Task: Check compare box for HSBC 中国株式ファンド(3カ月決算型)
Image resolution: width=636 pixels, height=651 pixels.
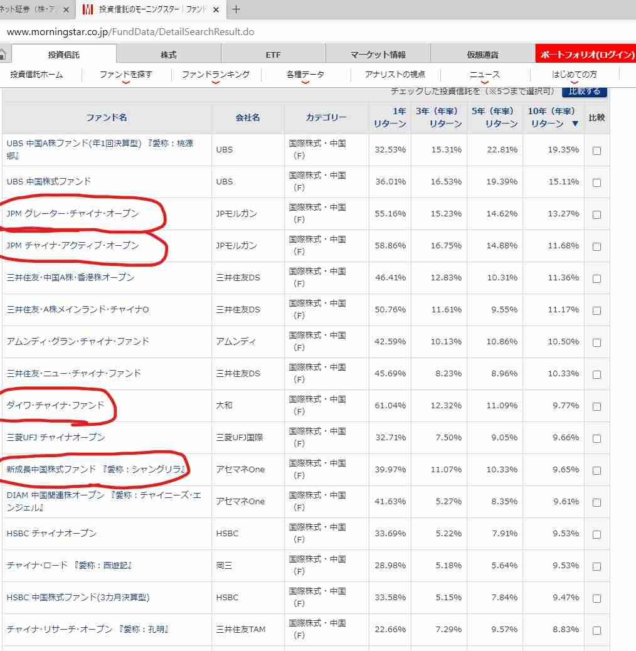Action: (x=596, y=598)
